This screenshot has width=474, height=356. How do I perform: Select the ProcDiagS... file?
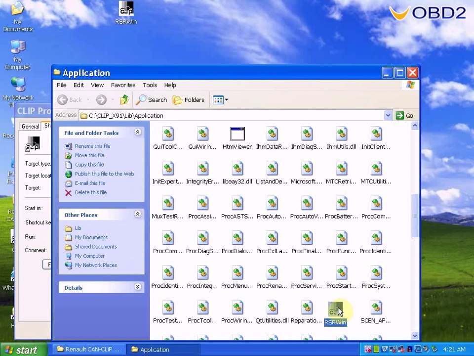tap(202, 243)
